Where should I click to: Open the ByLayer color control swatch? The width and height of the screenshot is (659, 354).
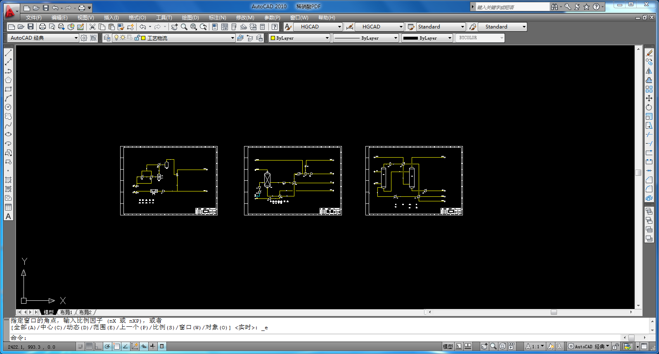tap(299, 38)
